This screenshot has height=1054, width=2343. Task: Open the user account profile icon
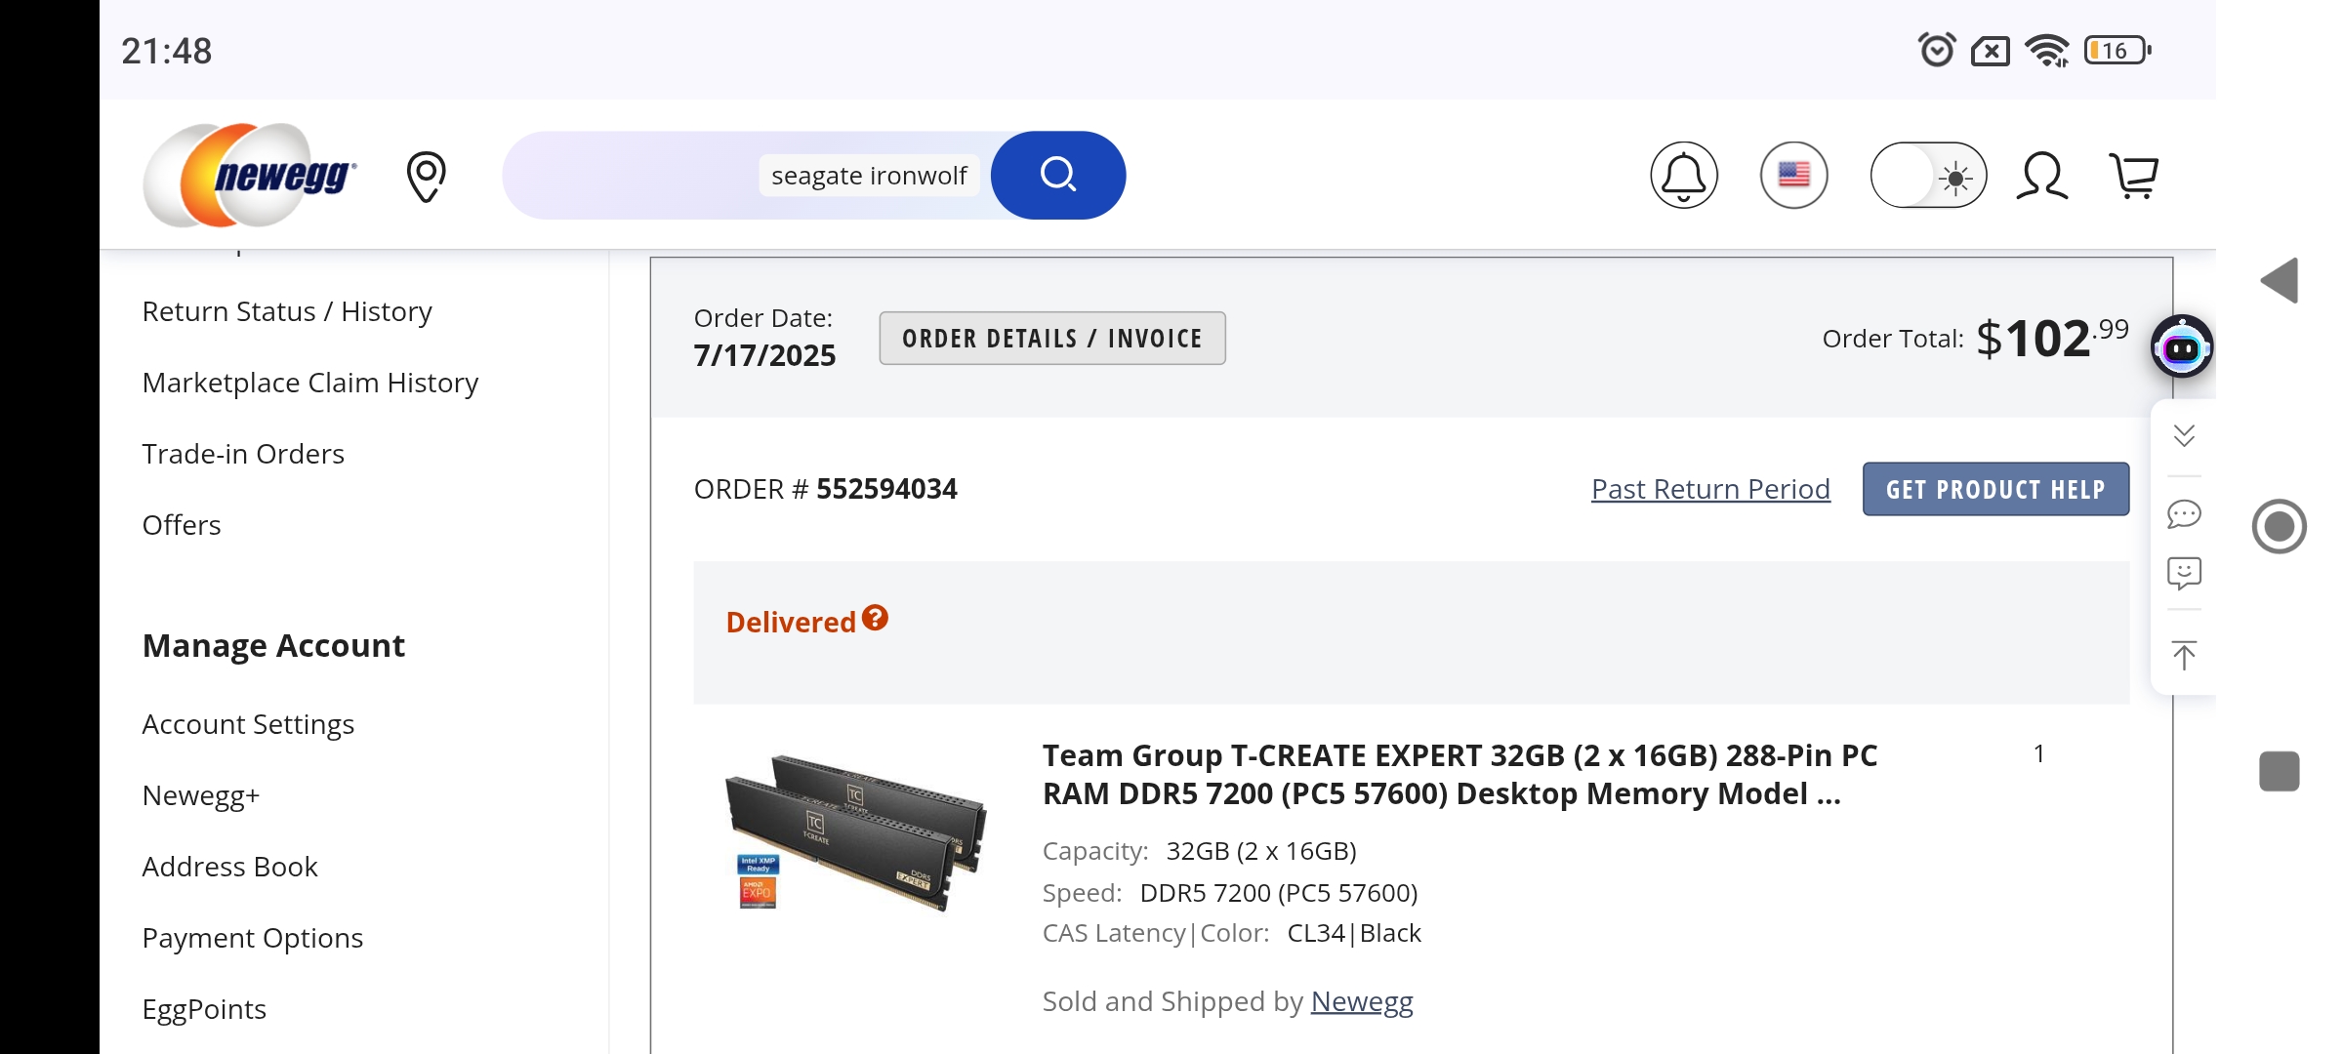coord(2041,177)
